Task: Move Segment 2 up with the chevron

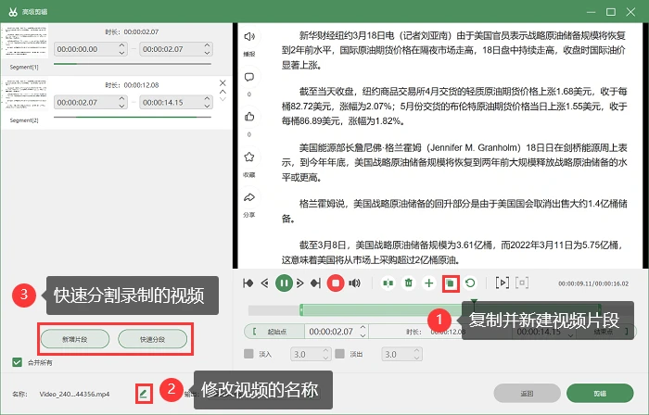Action: (x=223, y=92)
